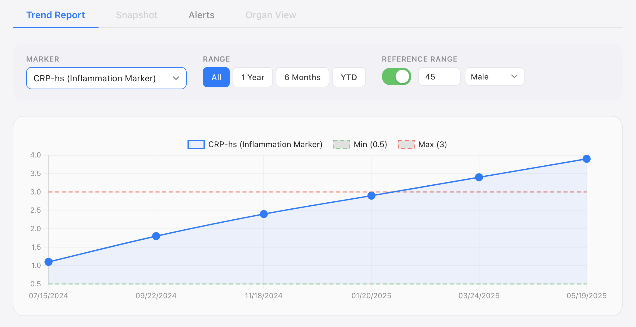Edit the age field showing 45
Screen dimensions: 636x327
(439, 77)
